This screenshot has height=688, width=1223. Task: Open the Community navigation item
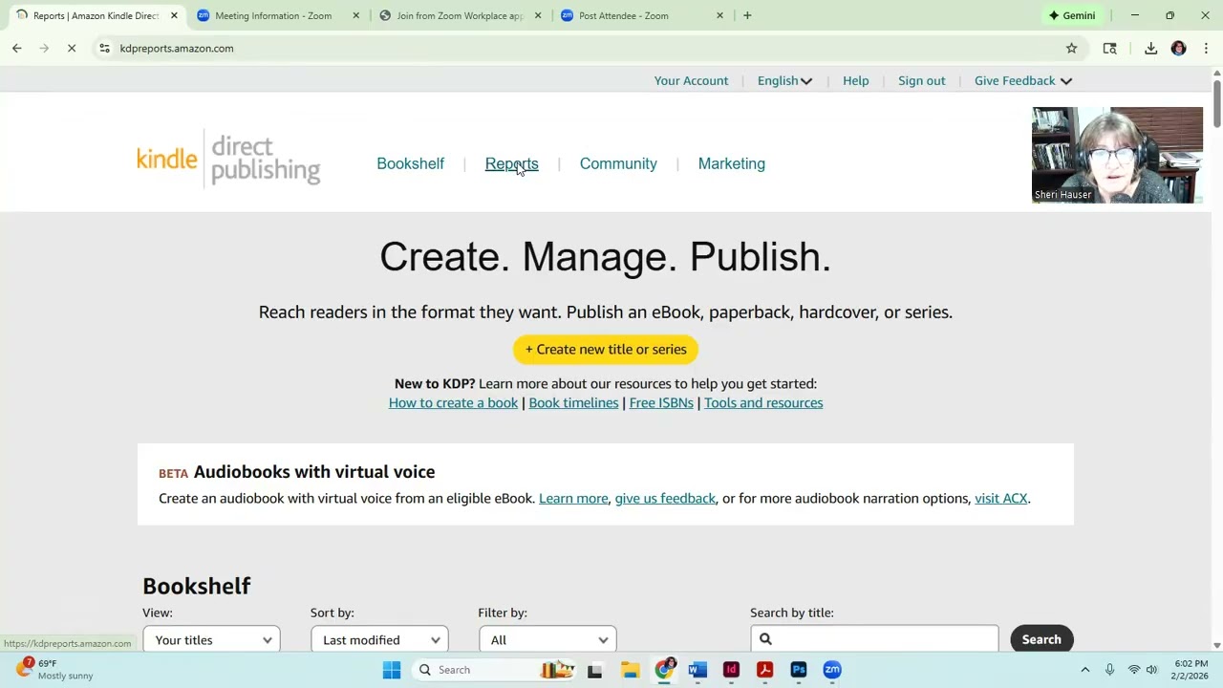point(618,163)
